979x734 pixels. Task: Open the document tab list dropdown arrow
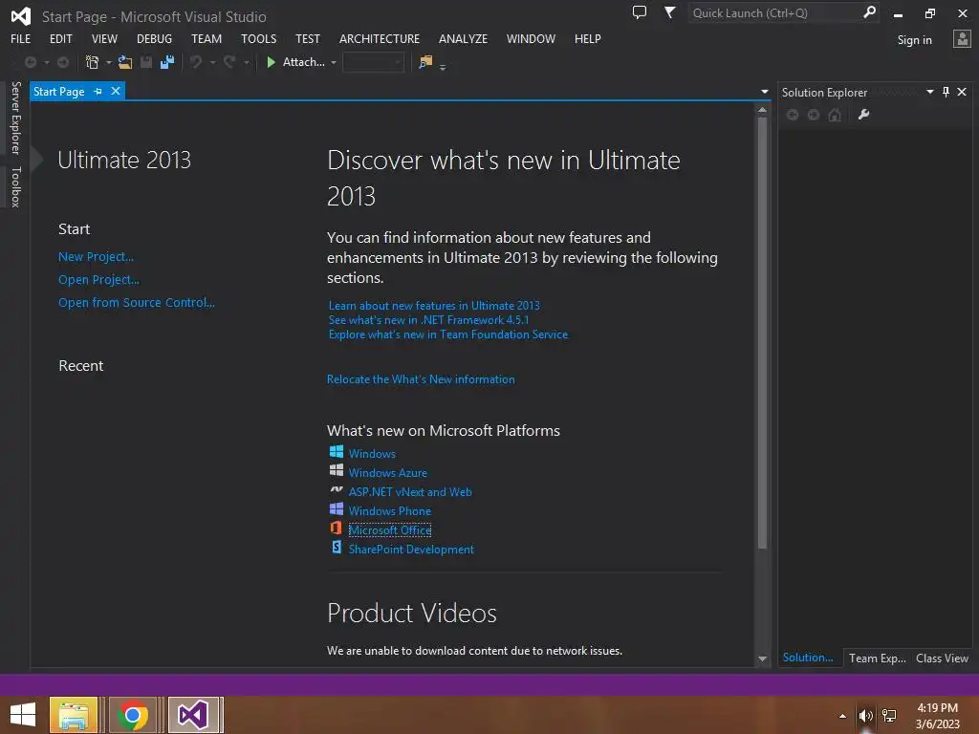[x=764, y=92]
